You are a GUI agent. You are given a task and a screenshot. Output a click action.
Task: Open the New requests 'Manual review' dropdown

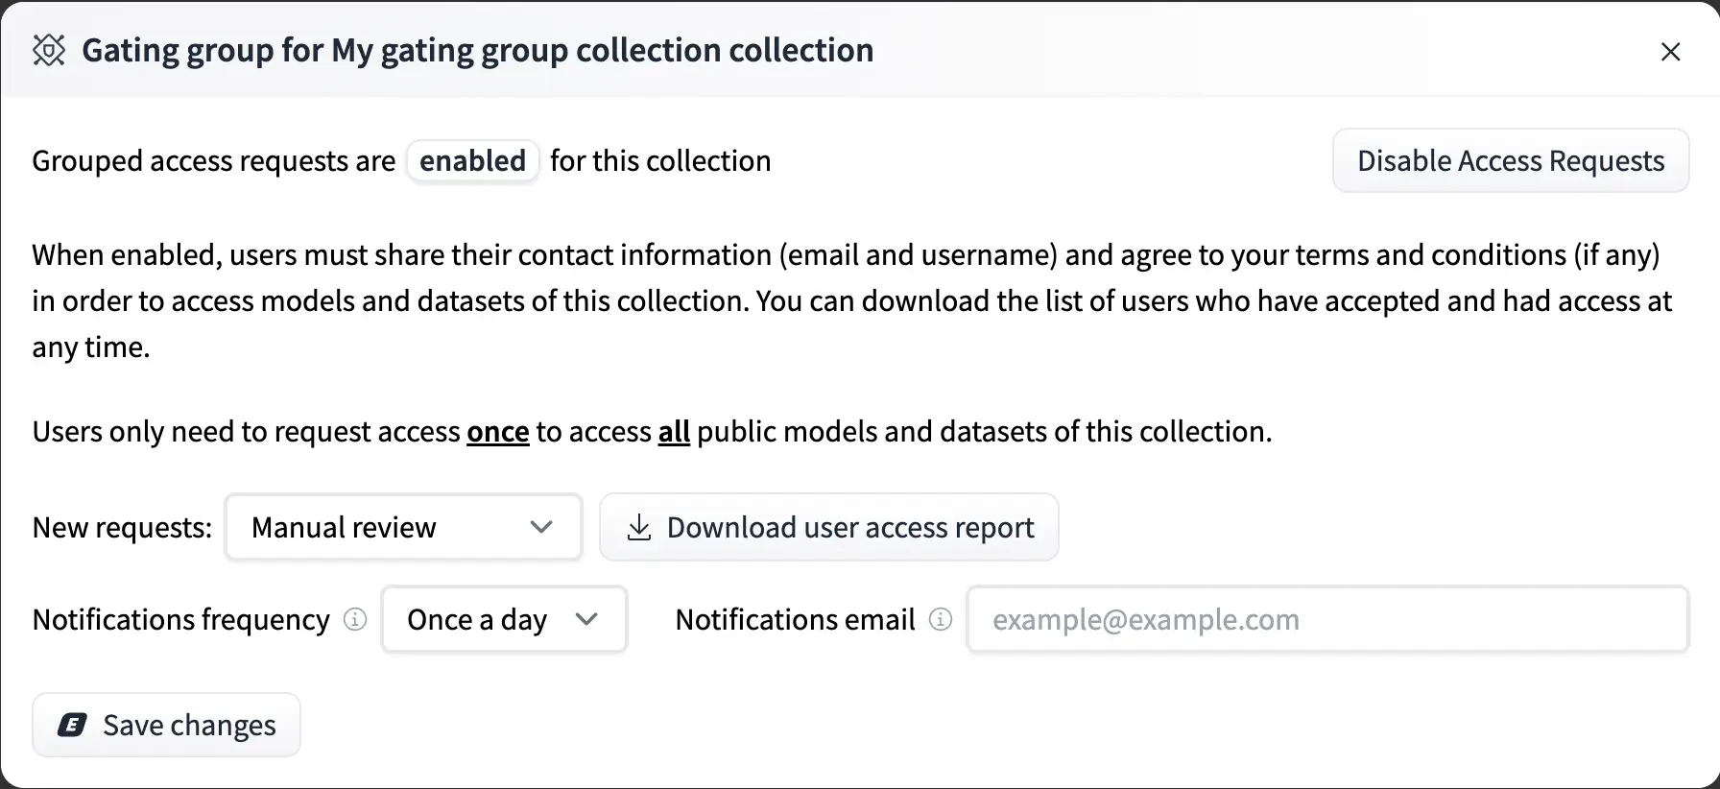tap(403, 527)
